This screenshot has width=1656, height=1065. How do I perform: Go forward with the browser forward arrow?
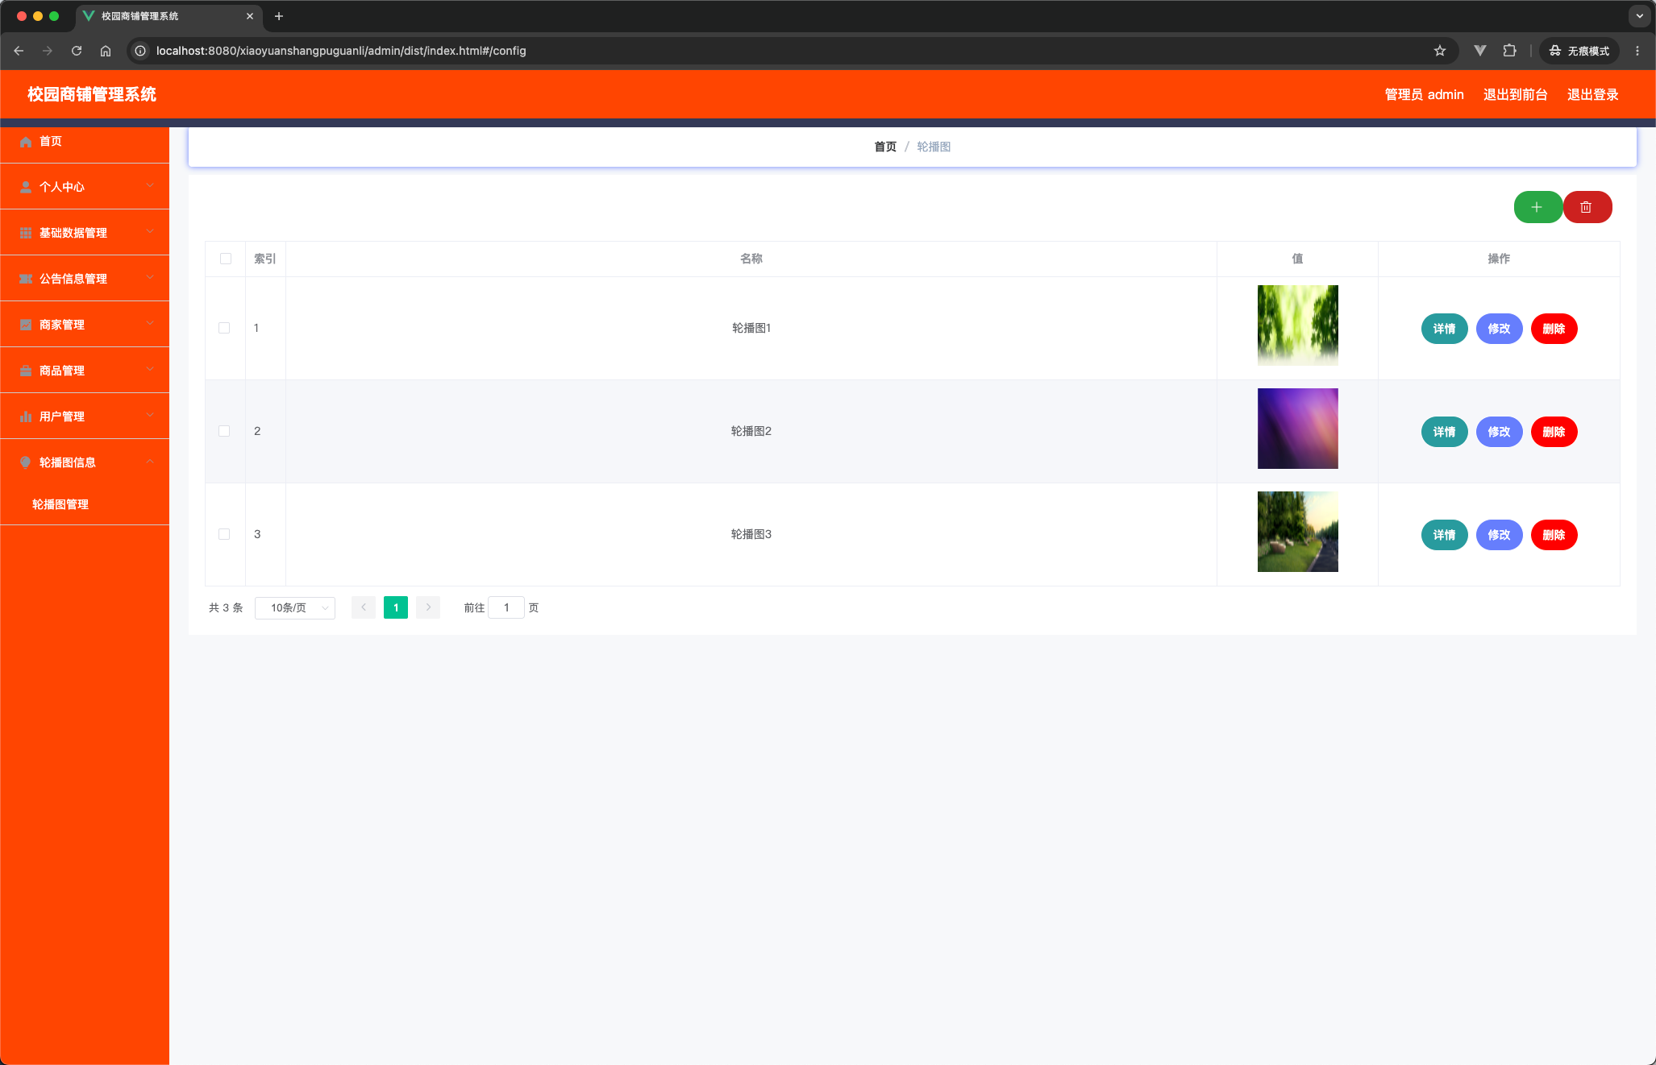(48, 51)
